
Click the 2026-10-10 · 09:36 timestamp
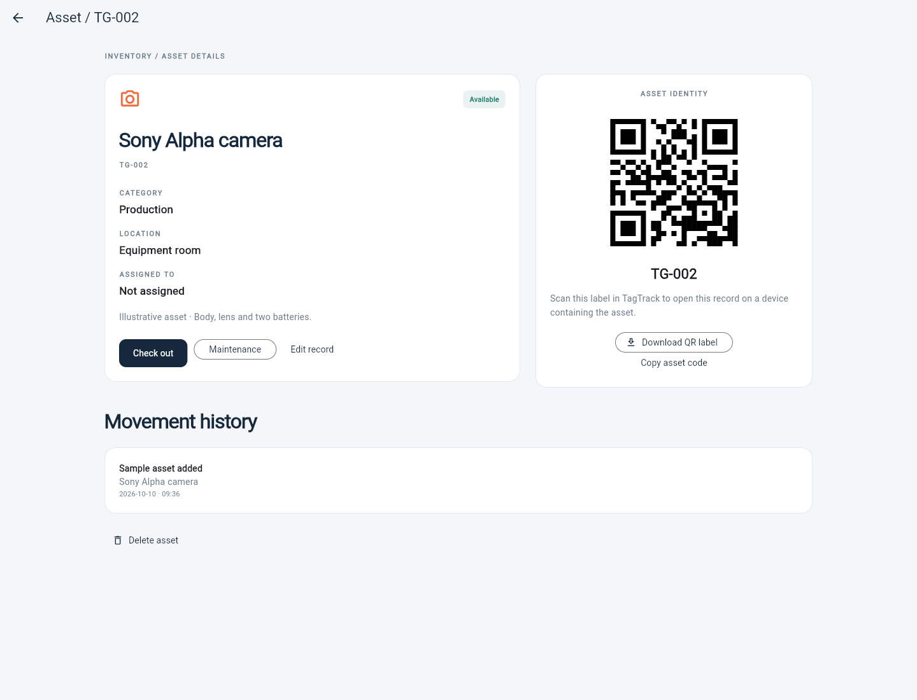tap(150, 494)
